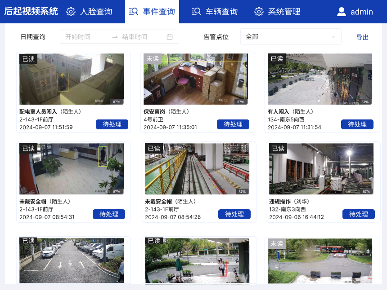Expand the 告警点位 dropdown showing 全部
This screenshot has height=291, width=387.
[x=290, y=37]
